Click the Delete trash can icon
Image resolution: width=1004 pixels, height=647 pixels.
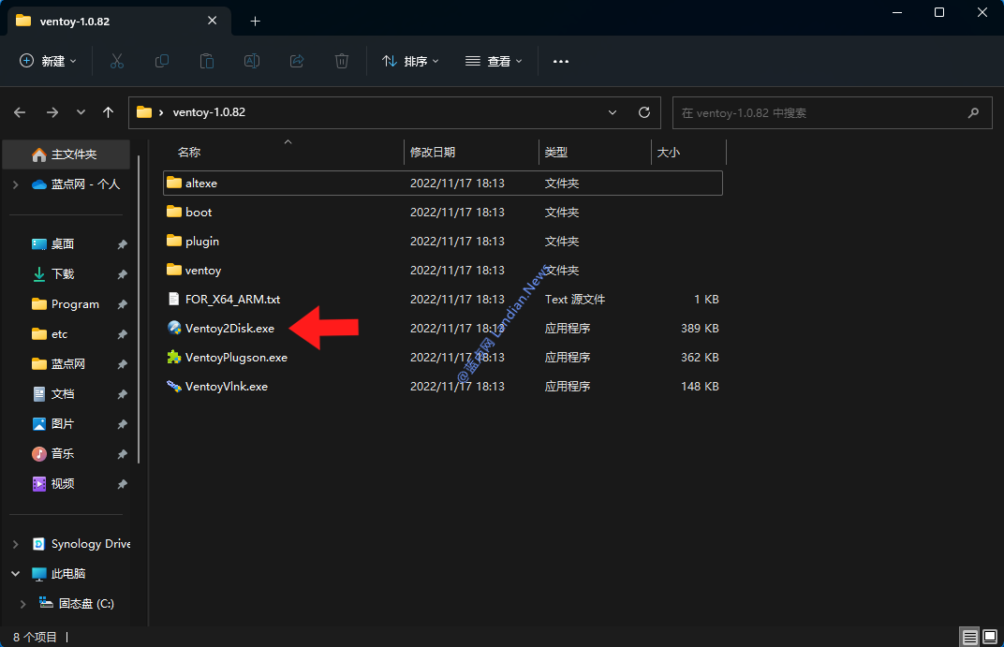[342, 61]
